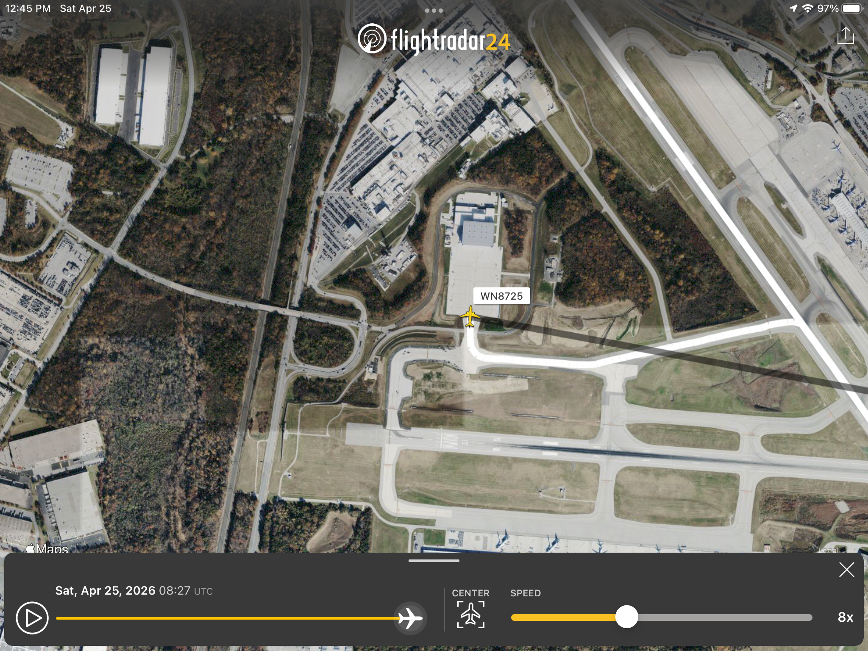Tap the Apple Maps attribution logo

pos(47,548)
